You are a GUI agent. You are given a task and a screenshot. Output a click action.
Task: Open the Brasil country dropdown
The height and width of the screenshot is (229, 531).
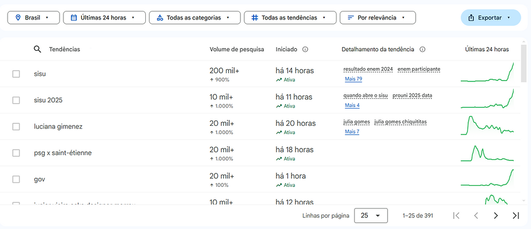pos(34,18)
